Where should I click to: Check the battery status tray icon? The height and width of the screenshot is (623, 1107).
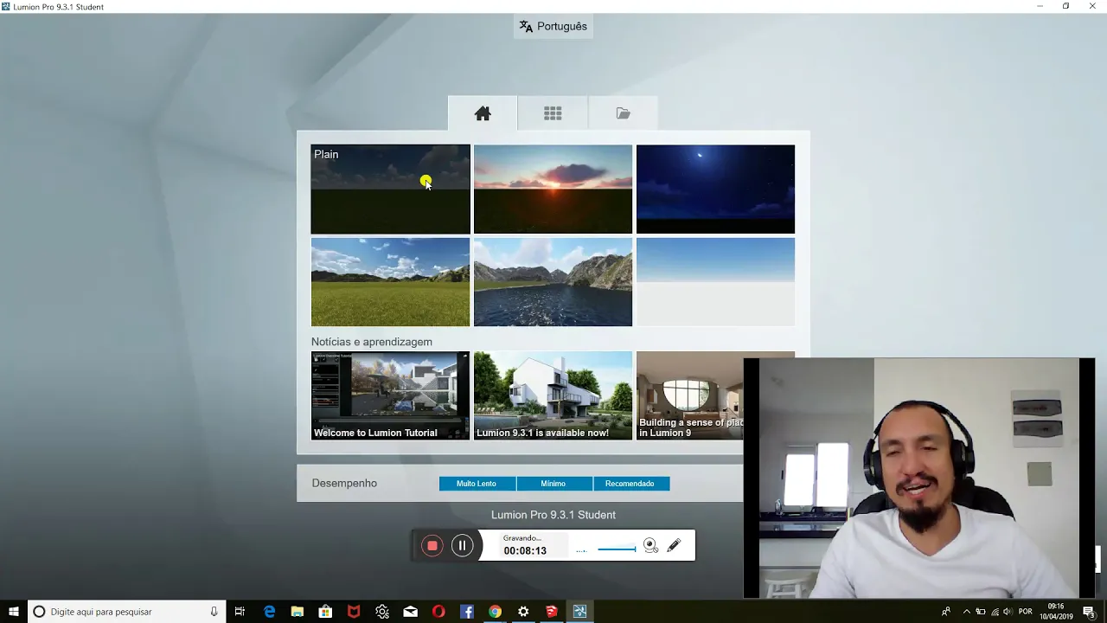point(981,612)
